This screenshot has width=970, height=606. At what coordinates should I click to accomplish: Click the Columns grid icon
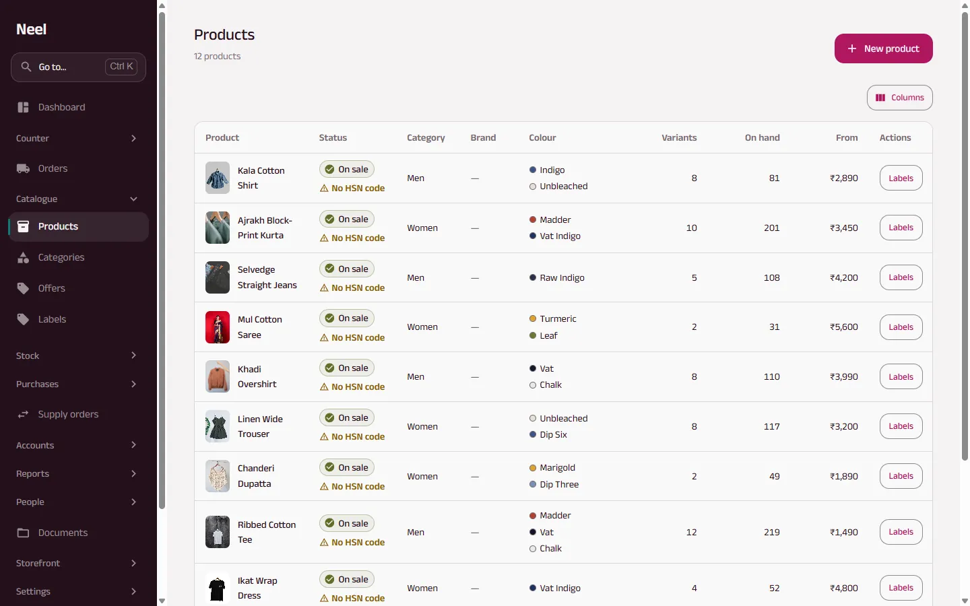(880, 98)
